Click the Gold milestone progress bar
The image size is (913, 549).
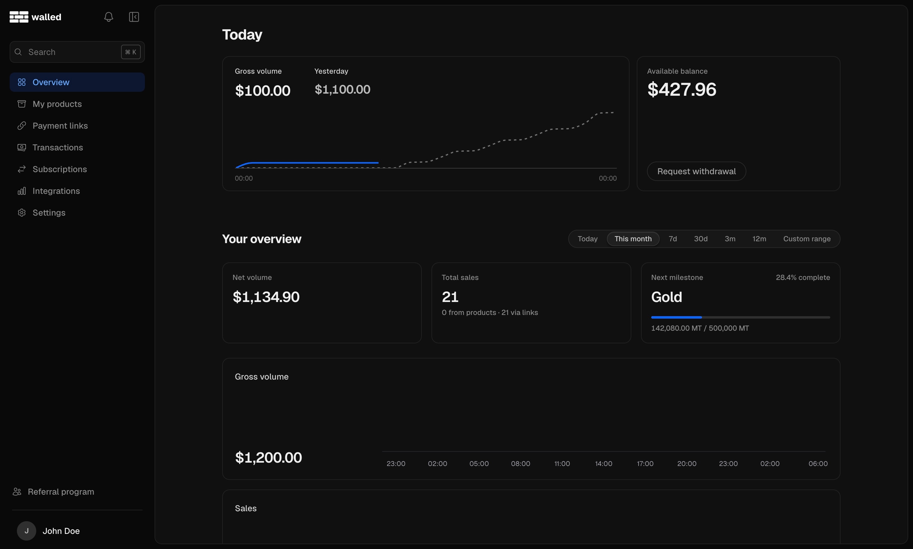(740, 317)
